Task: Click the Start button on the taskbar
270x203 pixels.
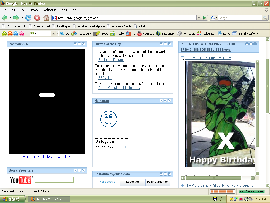Action: click(x=12, y=199)
